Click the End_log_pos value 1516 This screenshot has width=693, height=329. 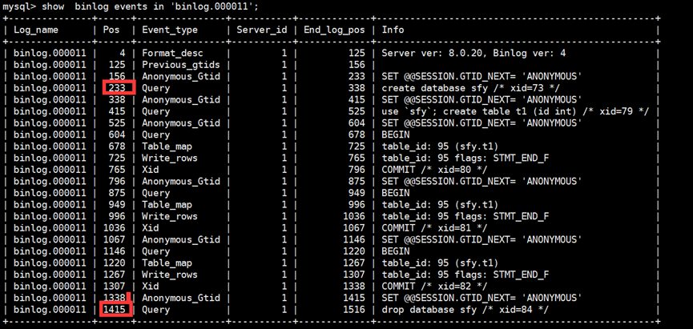tap(354, 310)
